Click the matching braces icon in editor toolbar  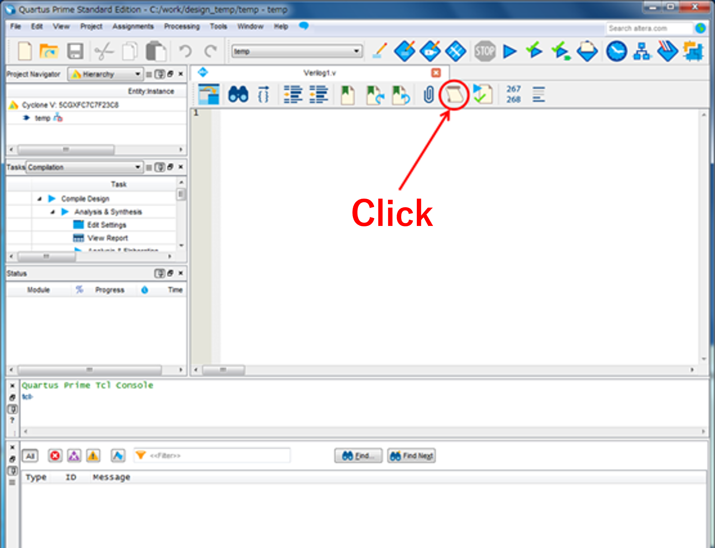[x=263, y=94]
